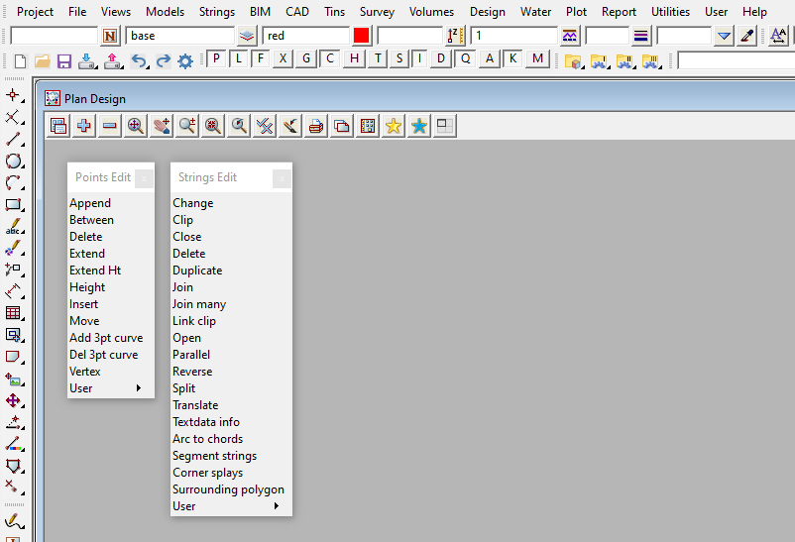Choose Parallel from Strings Edit menu

[191, 355]
